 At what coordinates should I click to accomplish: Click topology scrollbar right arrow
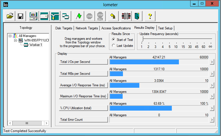(46, 123)
